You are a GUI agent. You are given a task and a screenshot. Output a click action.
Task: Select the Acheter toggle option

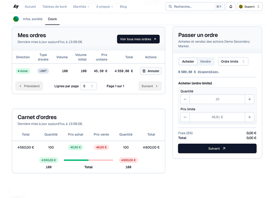tap(188, 61)
